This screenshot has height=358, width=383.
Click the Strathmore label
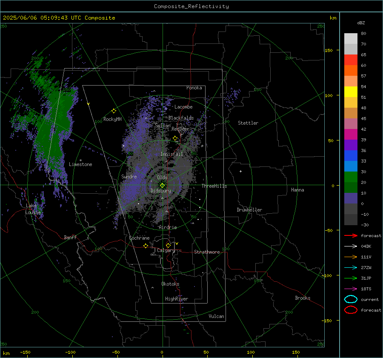[207, 252]
